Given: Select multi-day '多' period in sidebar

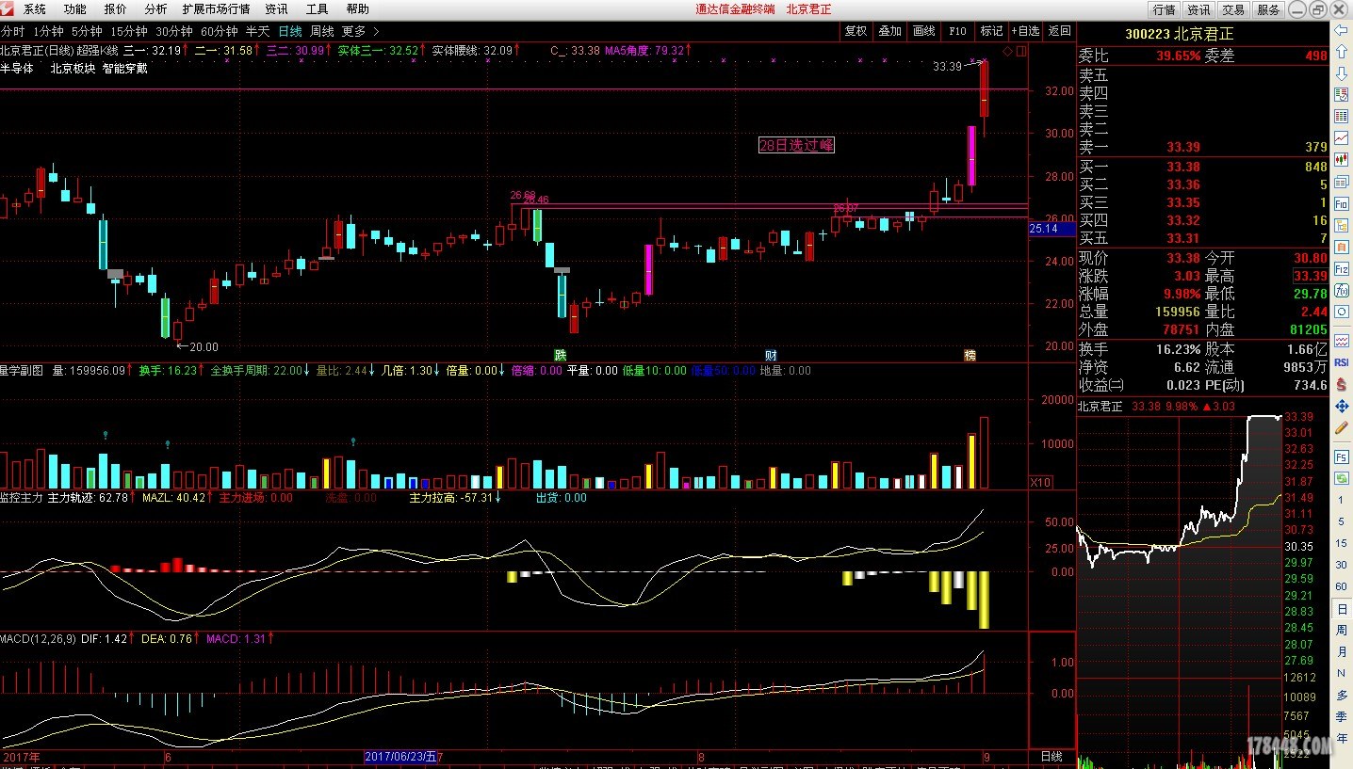Looking at the screenshot, I should coord(1342,696).
